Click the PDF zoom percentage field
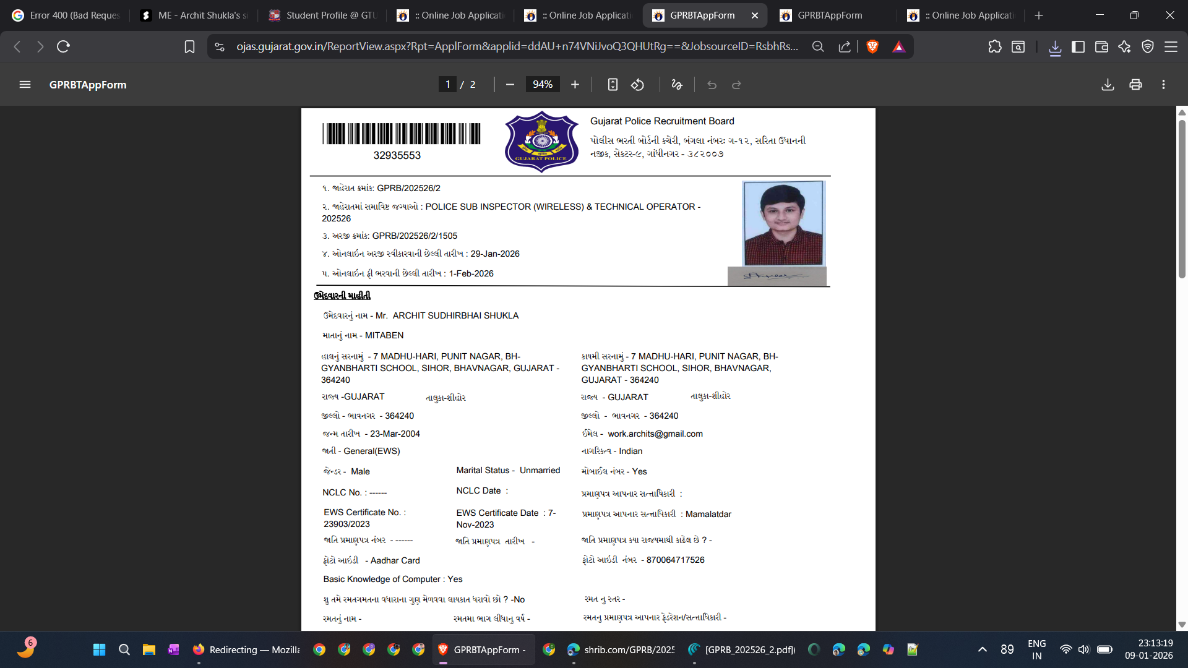This screenshot has height=668, width=1188. (x=542, y=85)
